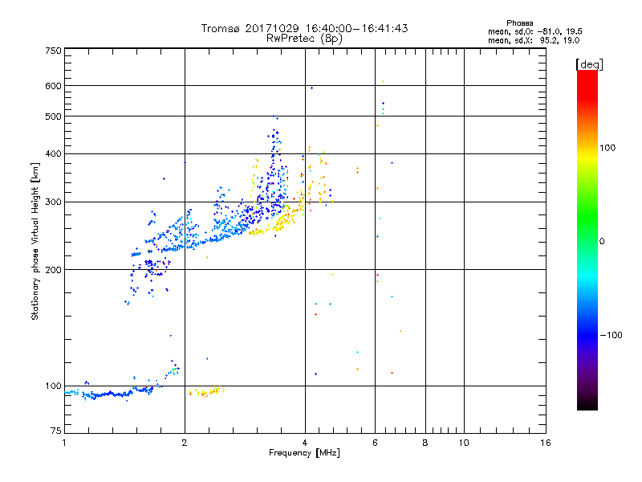Click the x-axis tick label '6'
Screen dimensions: 642x482
click(375, 443)
